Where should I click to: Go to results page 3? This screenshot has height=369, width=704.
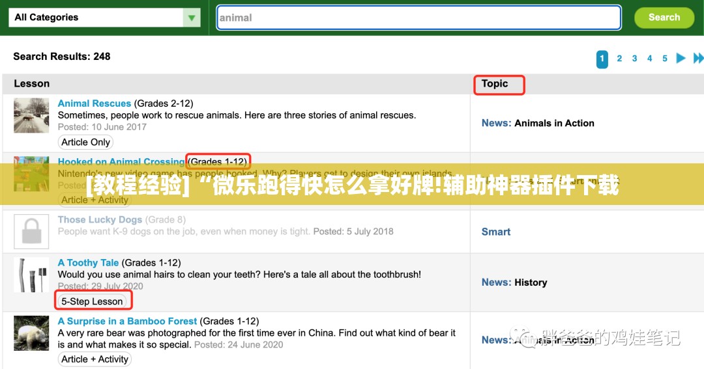point(634,59)
